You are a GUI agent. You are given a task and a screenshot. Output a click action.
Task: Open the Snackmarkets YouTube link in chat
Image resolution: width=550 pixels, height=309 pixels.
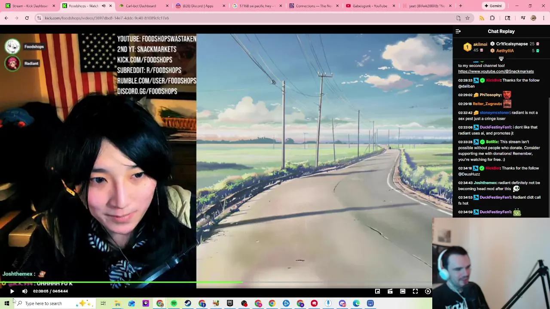click(x=496, y=71)
